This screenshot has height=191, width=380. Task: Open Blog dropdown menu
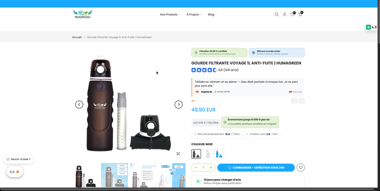tap(212, 14)
